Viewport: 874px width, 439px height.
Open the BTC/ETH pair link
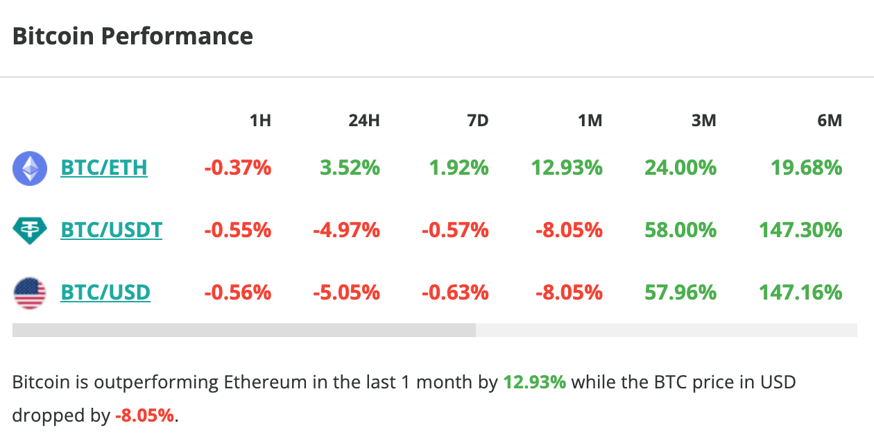pos(104,168)
